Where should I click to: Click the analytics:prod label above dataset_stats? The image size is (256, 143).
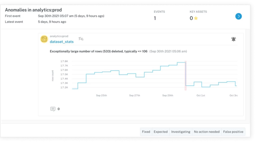[x=59, y=36]
